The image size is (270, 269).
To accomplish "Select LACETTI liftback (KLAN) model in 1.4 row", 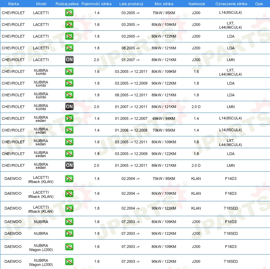I will point(41,180).
